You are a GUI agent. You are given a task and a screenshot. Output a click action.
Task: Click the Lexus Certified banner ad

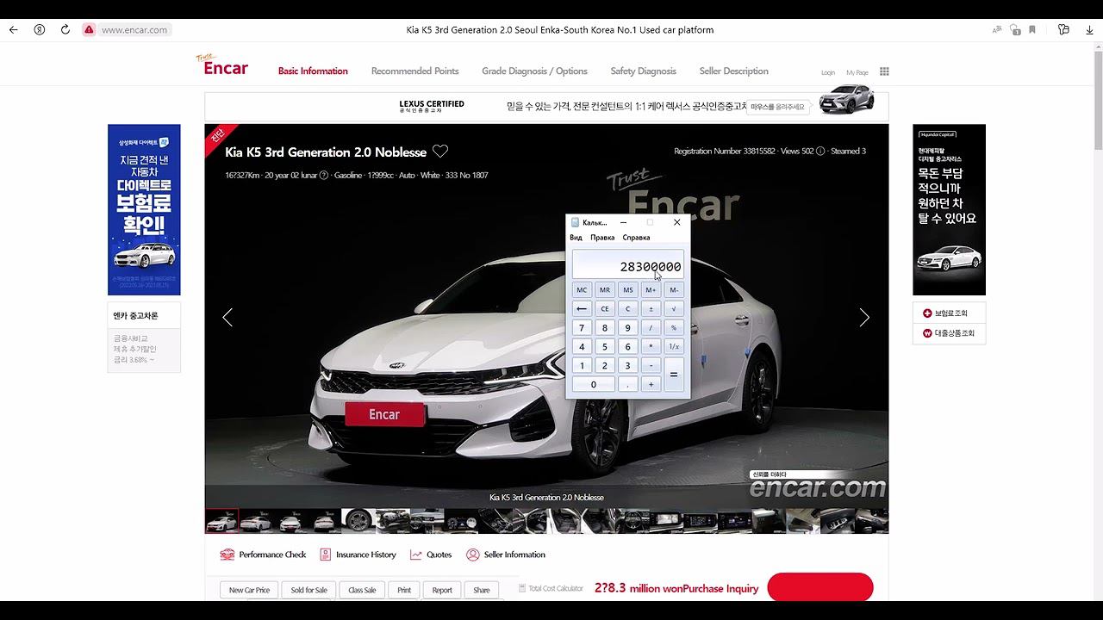click(546, 107)
